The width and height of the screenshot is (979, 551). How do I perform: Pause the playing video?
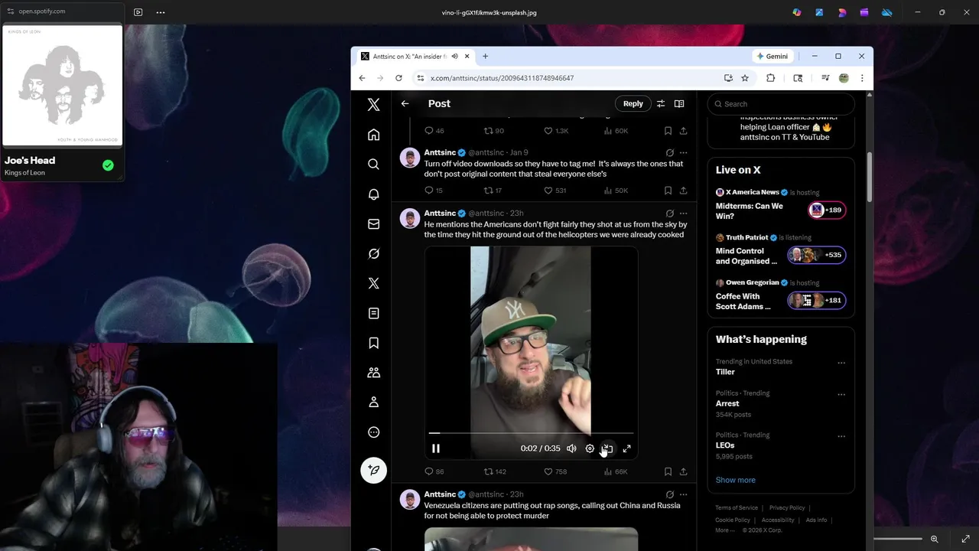pos(436,448)
